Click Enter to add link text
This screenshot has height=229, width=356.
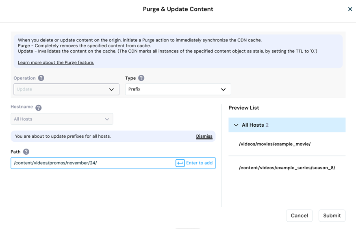200,163
